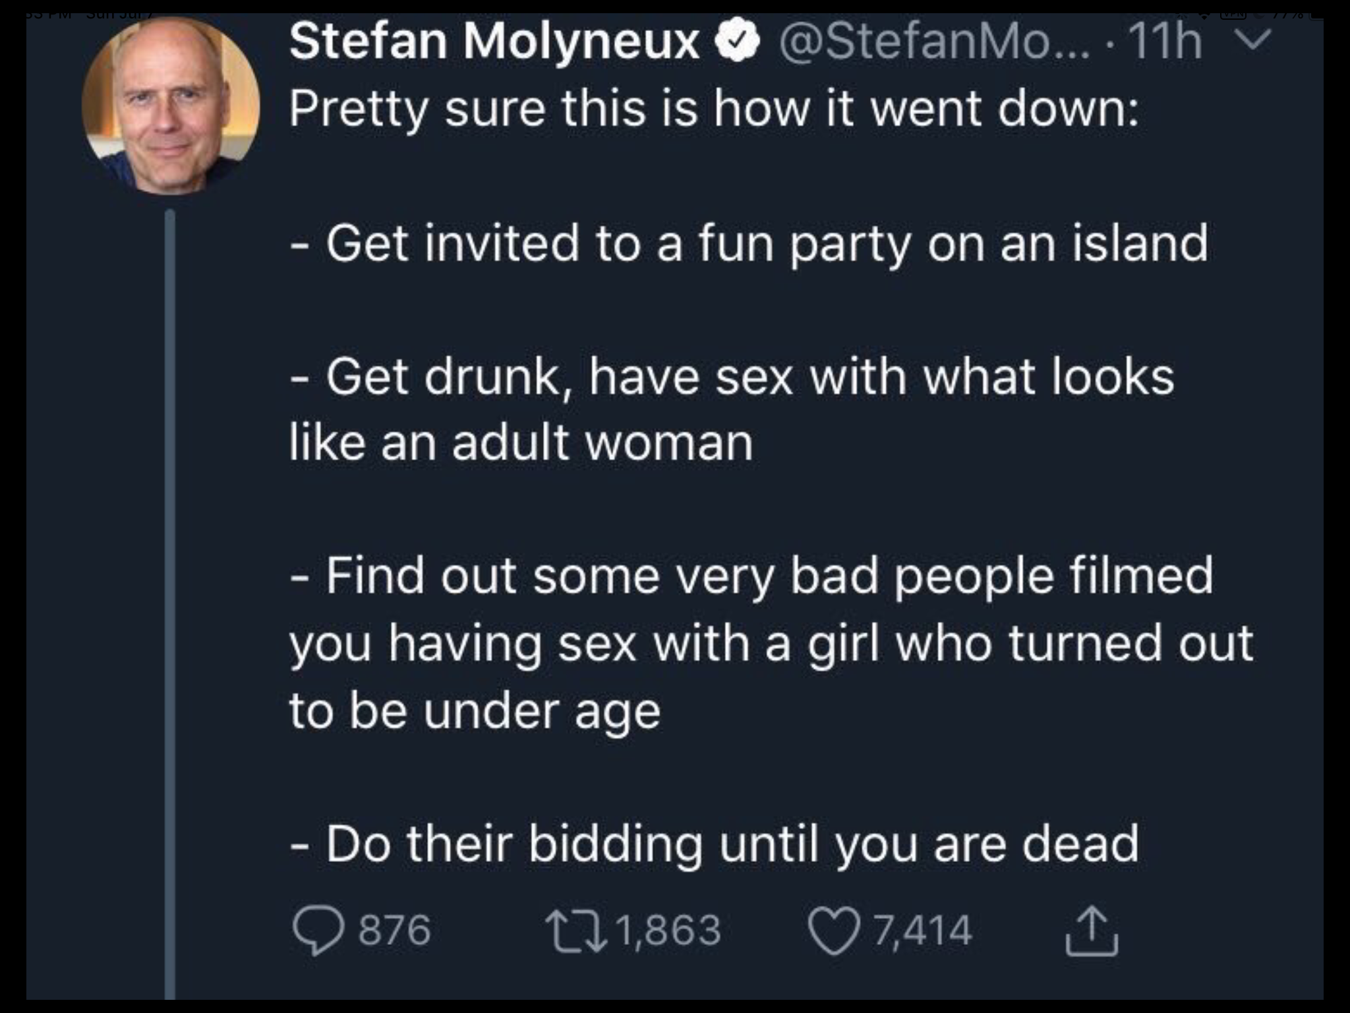Click the @StefanMo... handle
Screen dimensions: 1350x1013
[935, 41]
